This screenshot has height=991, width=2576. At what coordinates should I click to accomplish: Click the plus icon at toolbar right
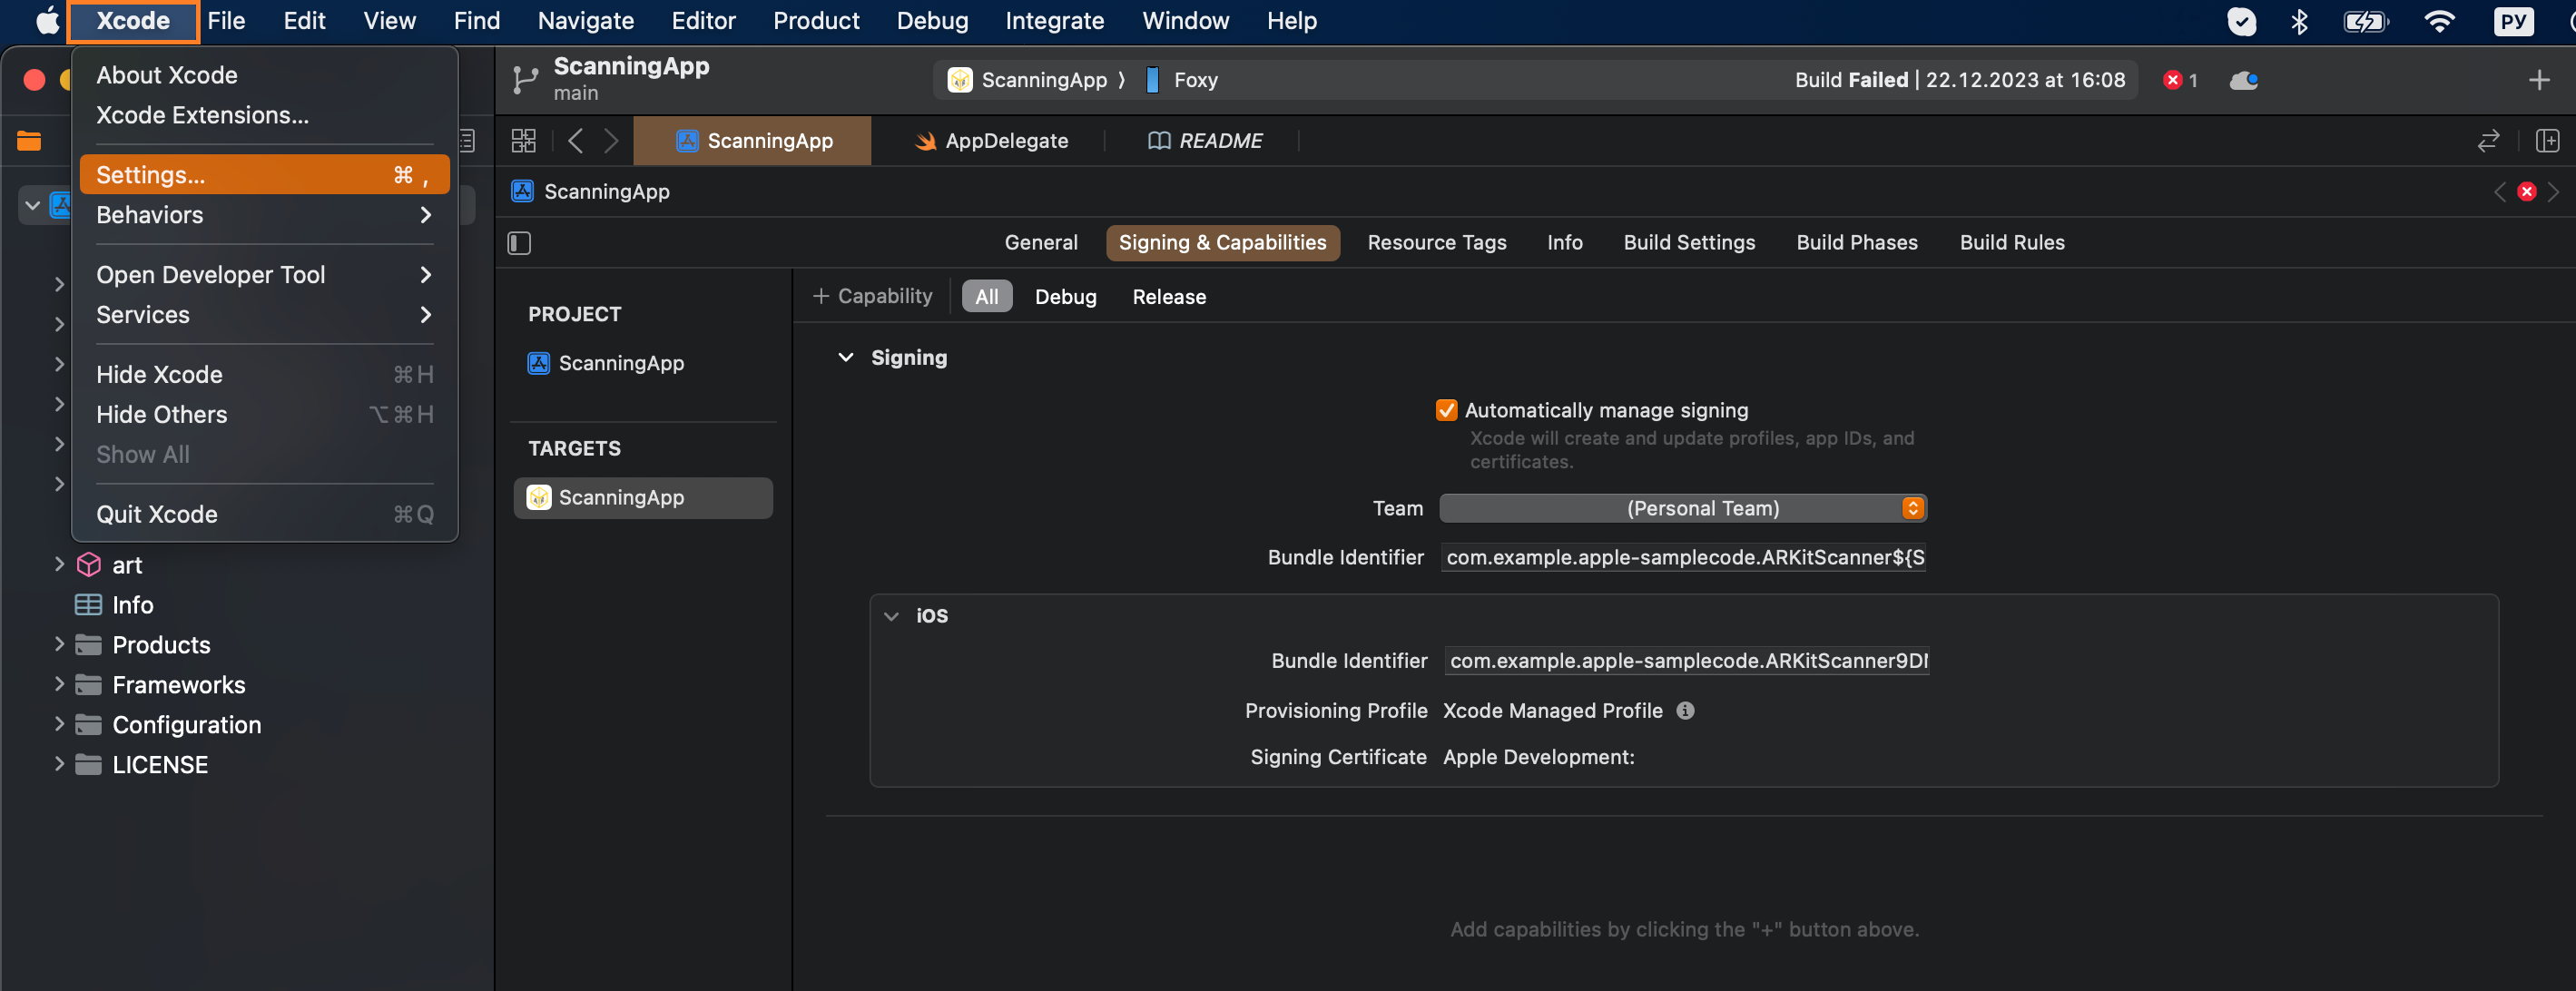point(2538,80)
